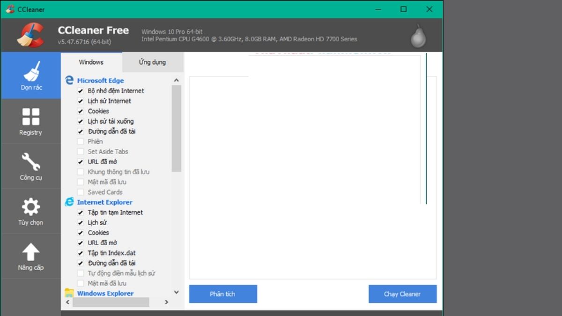Click the Windows Explorer folder icon

click(69, 294)
